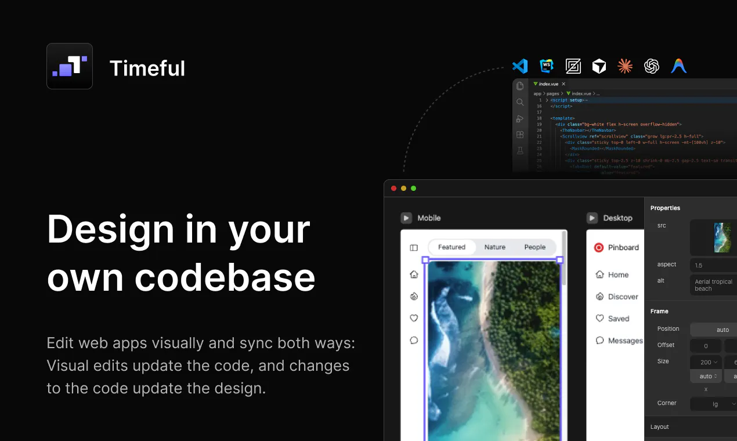Click the src image thumbnail in Properties
The width and height of the screenshot is (737, 441).
coord(722,237)
